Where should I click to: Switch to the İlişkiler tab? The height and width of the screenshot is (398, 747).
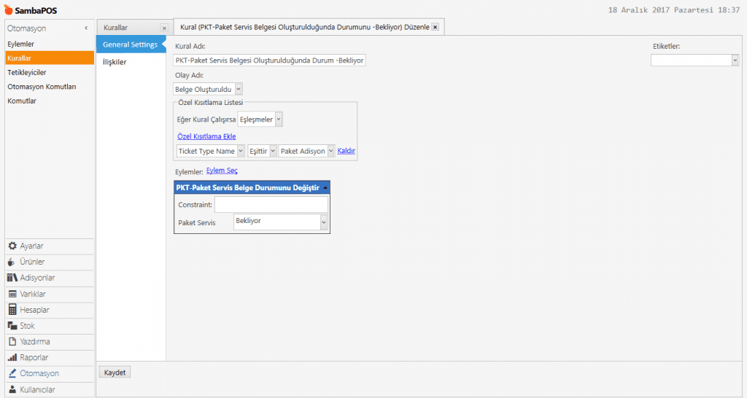pyautogui.click(x=115, y=62)
